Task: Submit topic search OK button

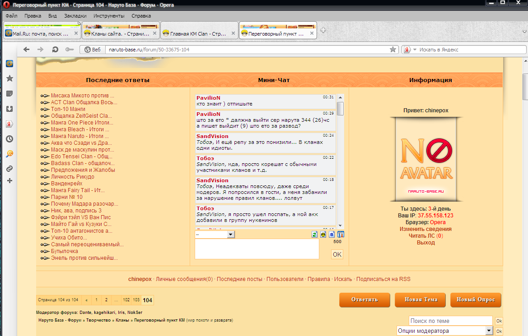Action: click(x=499, y=321)
